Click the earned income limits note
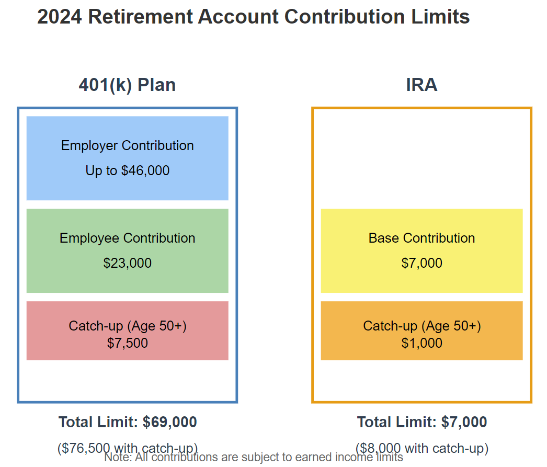The image size is (547, 467). [254, 458]
